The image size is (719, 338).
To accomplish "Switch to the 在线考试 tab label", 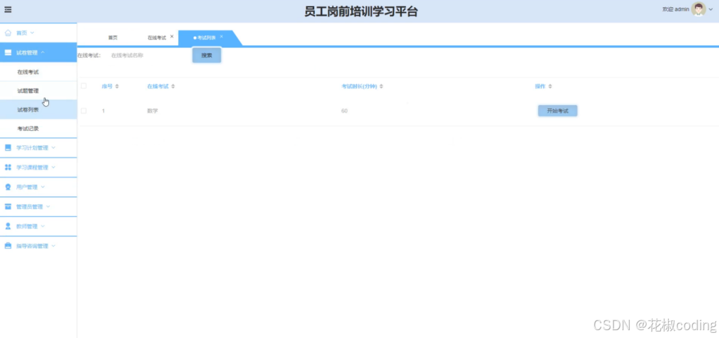I will 157,38.
